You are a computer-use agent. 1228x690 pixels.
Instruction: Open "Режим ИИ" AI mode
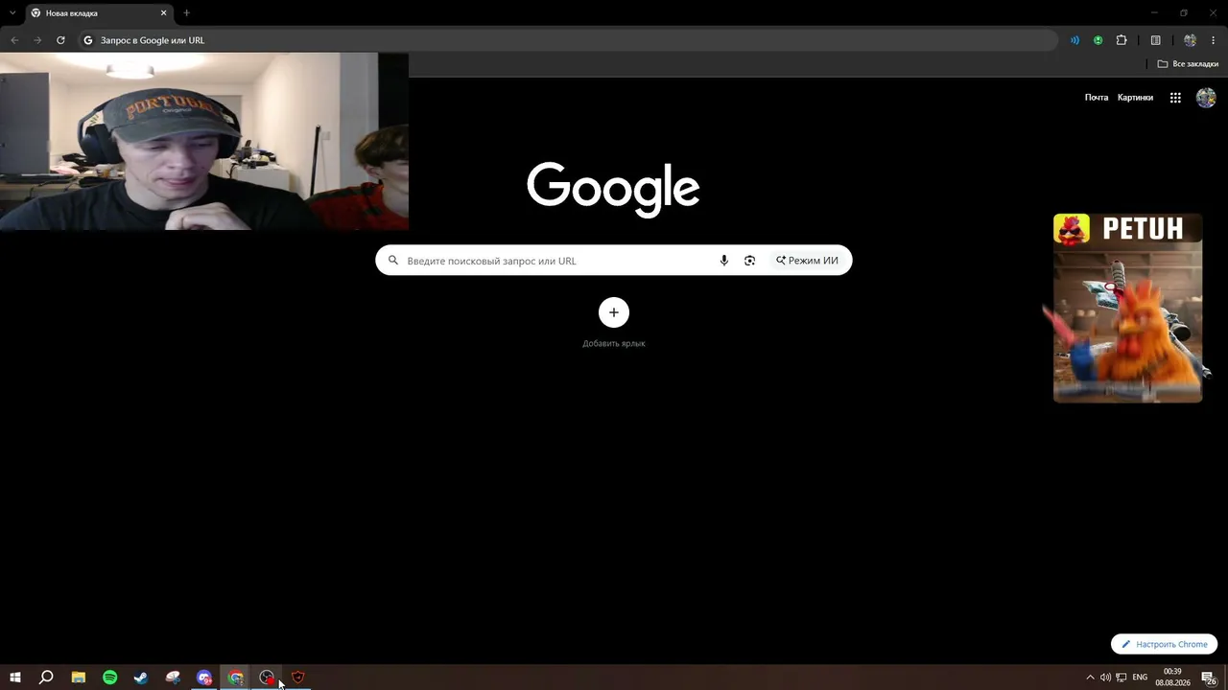click(x=807, y=261)
